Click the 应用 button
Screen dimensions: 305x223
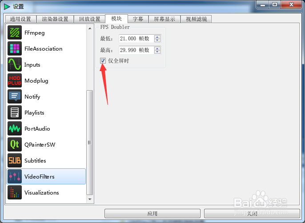coord(152,214)
